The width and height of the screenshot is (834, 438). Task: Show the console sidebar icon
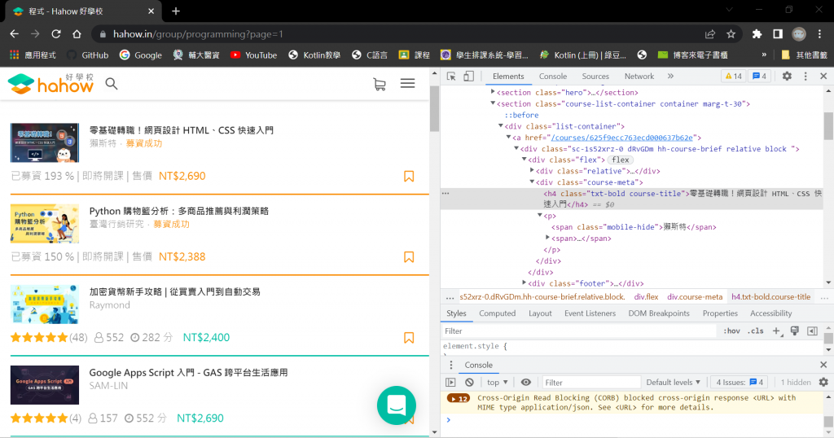pyautogui.click(x=450, y=382)
